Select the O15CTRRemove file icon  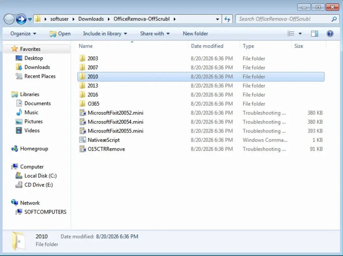(x=82, y=149)
